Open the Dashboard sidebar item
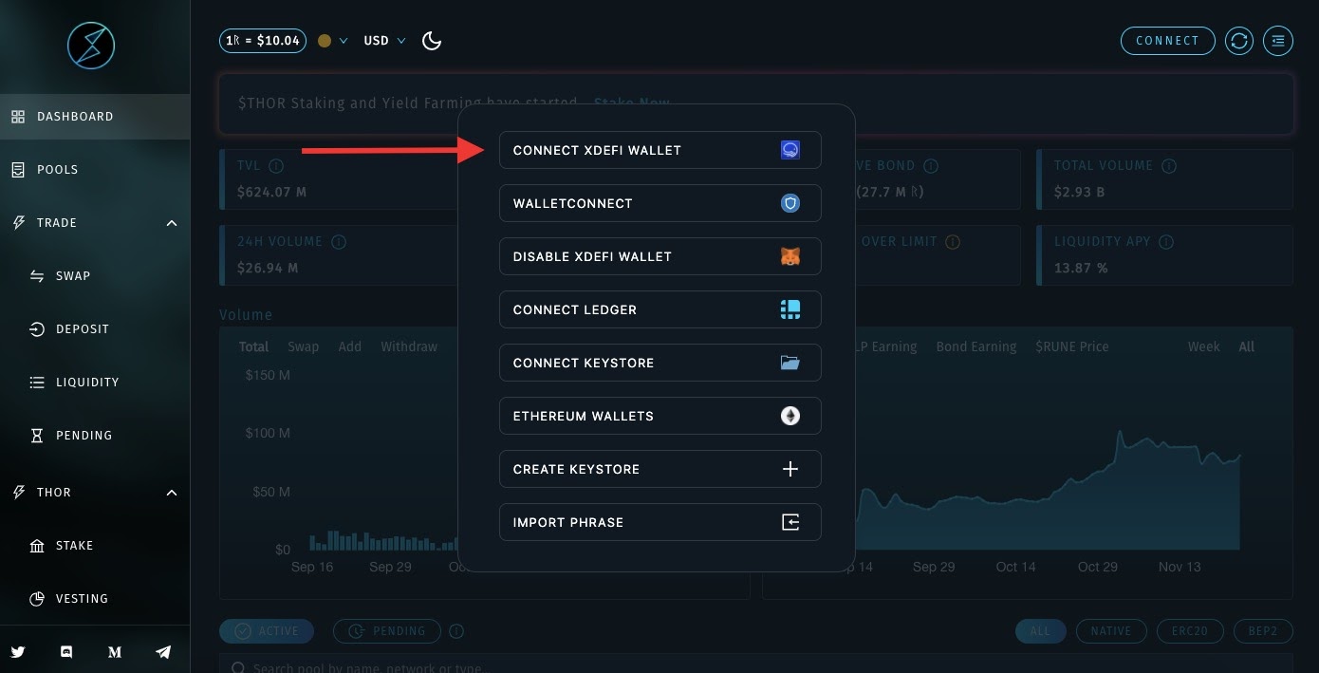1319x673 pixels. pos(95,117)
